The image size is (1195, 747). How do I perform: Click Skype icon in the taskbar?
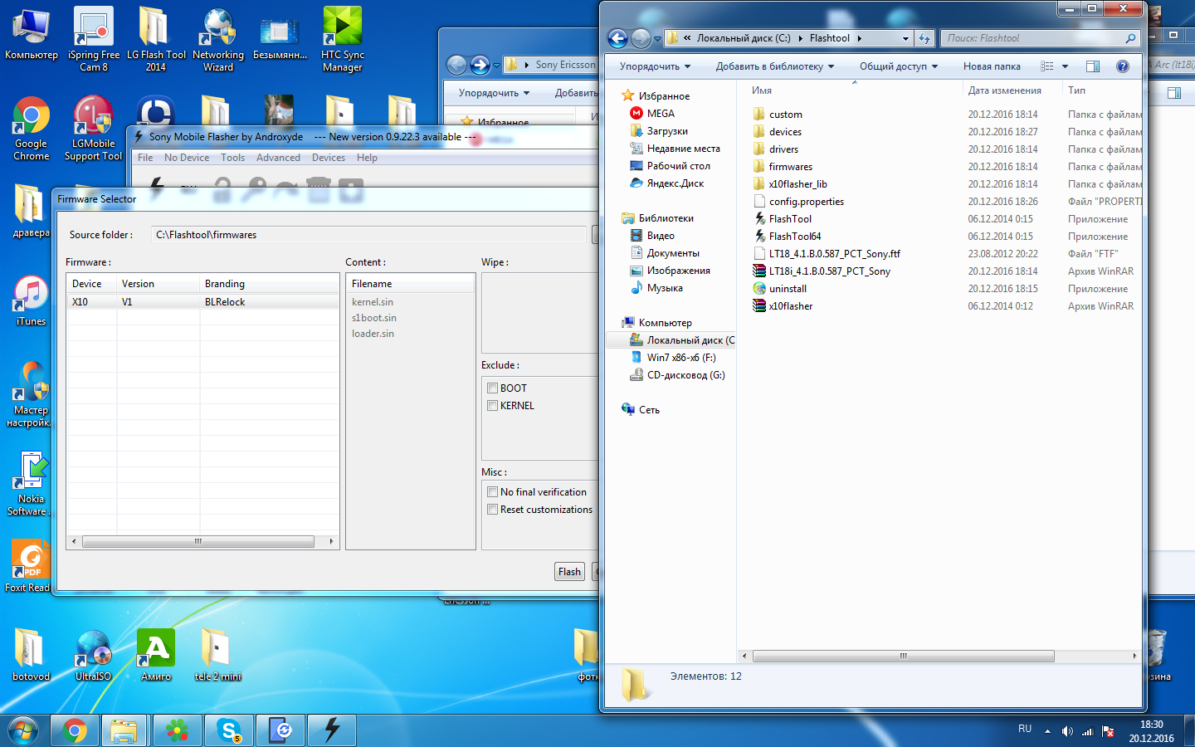point(229,730)
